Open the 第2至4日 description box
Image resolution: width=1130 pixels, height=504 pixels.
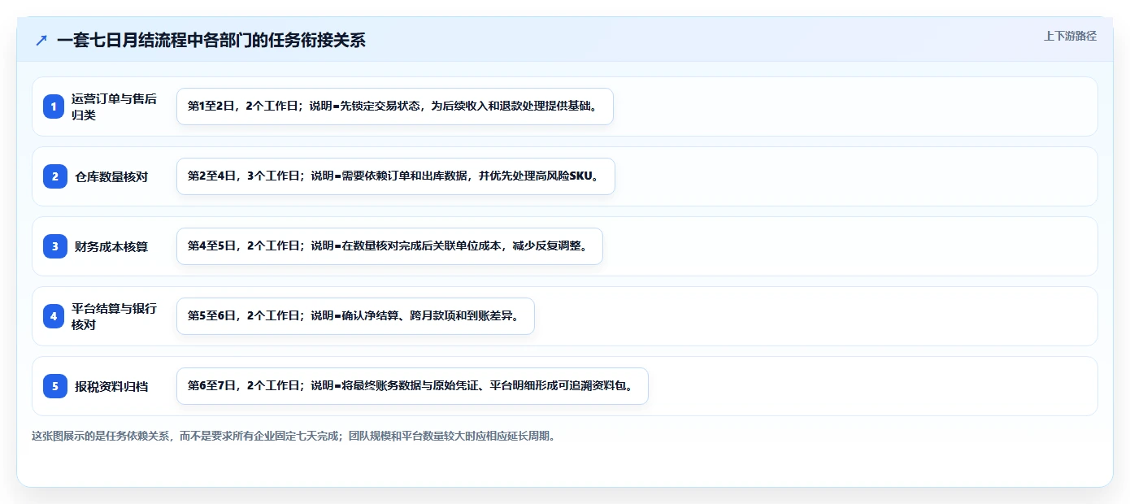tap(396, 176)
